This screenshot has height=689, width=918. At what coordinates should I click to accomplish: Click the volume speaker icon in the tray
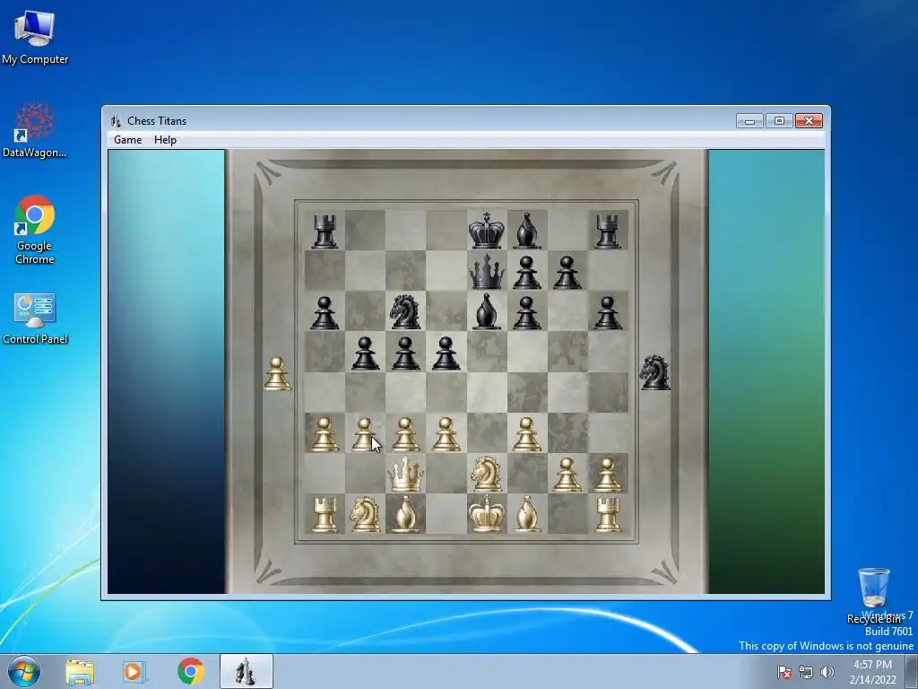tap(827, 672)
